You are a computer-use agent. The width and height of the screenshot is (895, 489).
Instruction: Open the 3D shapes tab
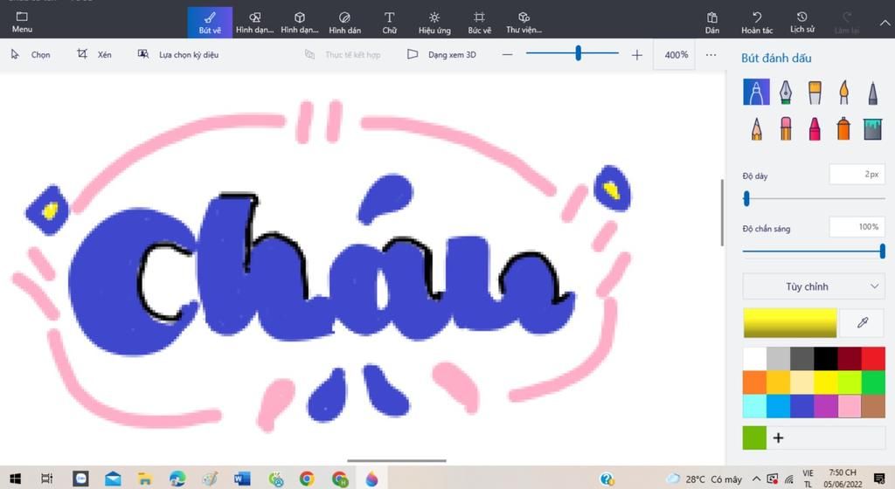point(300,23)
